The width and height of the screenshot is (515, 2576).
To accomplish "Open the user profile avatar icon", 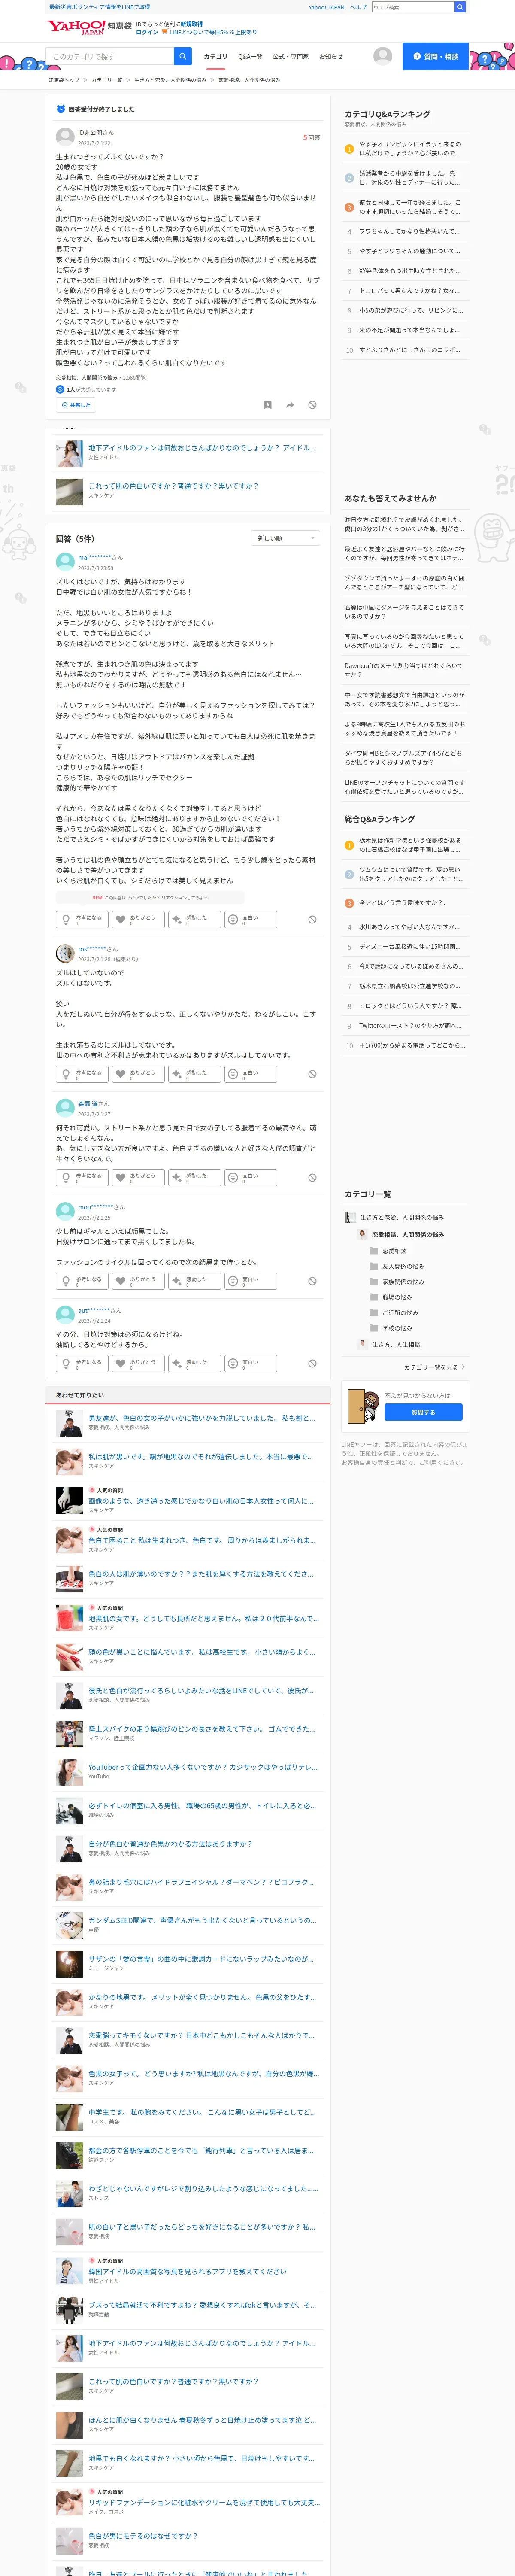I will pyautogui.click(x=382, y=56).
